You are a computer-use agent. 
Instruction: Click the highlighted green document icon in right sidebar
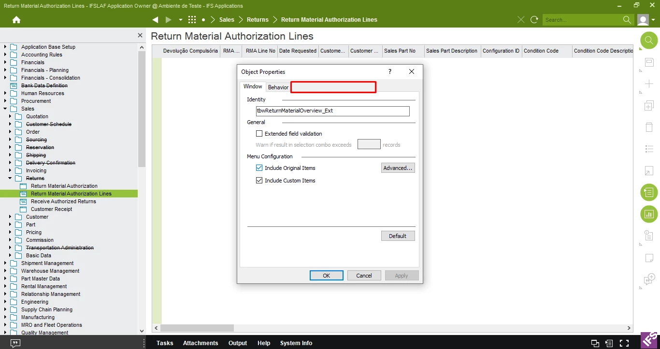[648, 192]
